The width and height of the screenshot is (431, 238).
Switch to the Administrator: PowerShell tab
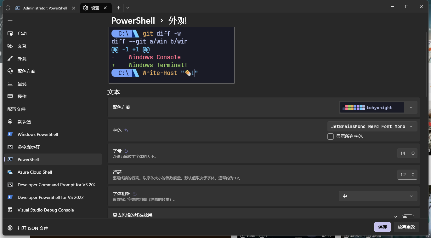[45, 8]
